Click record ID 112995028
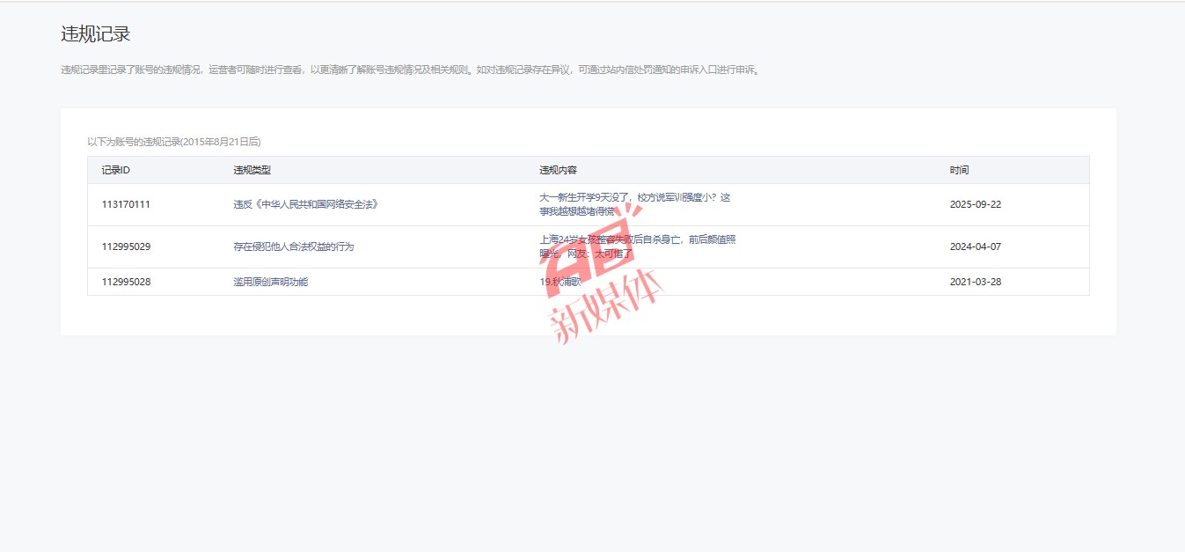This screenshot has height=552, width=1185. (x=126, y=282)
